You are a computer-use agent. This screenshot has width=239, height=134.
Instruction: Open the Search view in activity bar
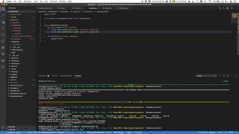pyautogui.click(x=3, y=15)
